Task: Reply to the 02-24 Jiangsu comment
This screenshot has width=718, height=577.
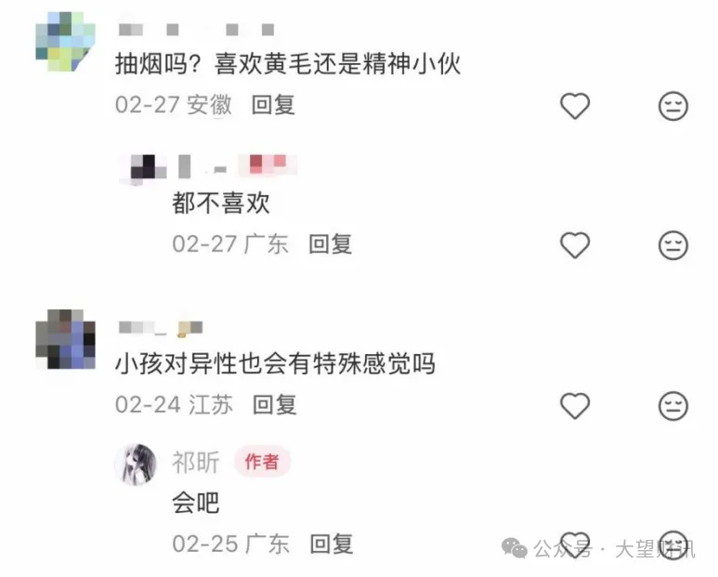Action: click(x=275, y=405)
